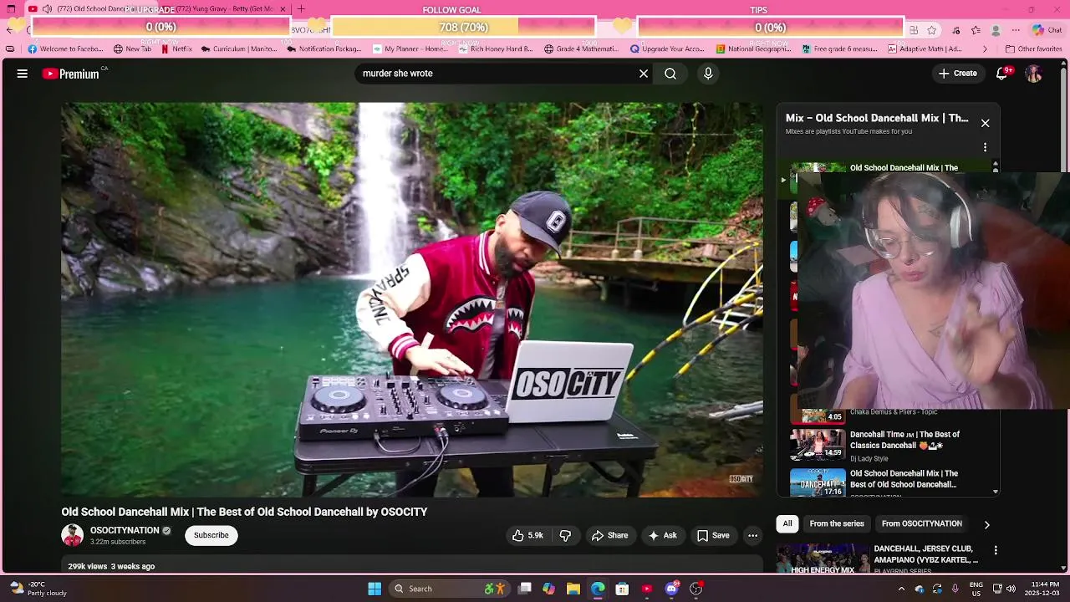
Task: Play the 4:05 Chaka Demus & Pliers track
Action: pyautogui.click(x=818, y=415)
